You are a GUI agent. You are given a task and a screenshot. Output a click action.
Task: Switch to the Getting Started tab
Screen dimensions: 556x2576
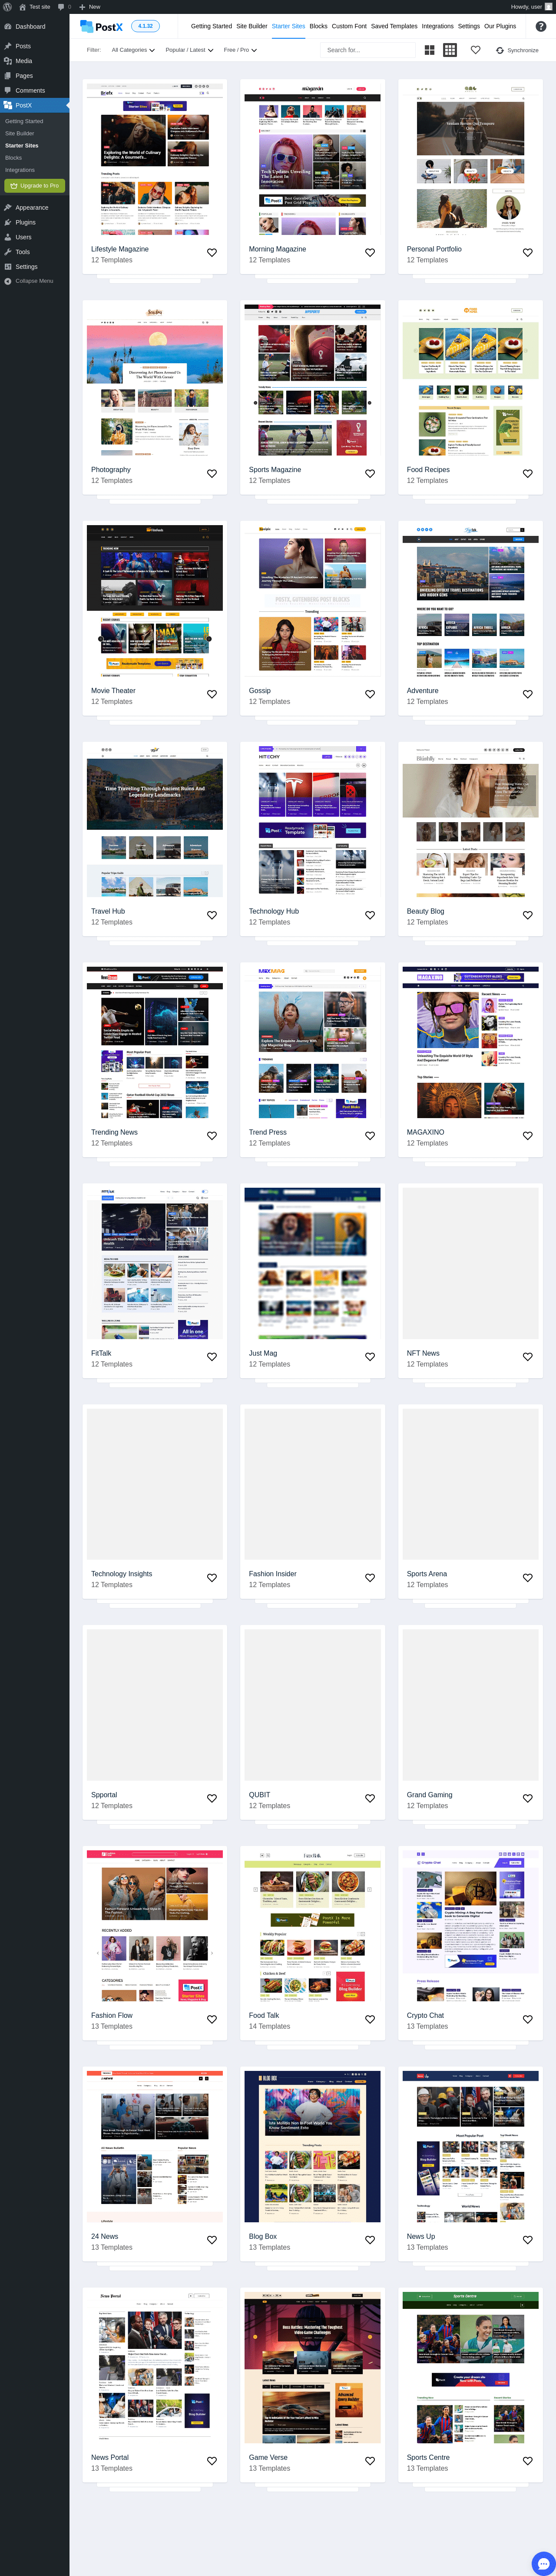(x=211, y=26)
